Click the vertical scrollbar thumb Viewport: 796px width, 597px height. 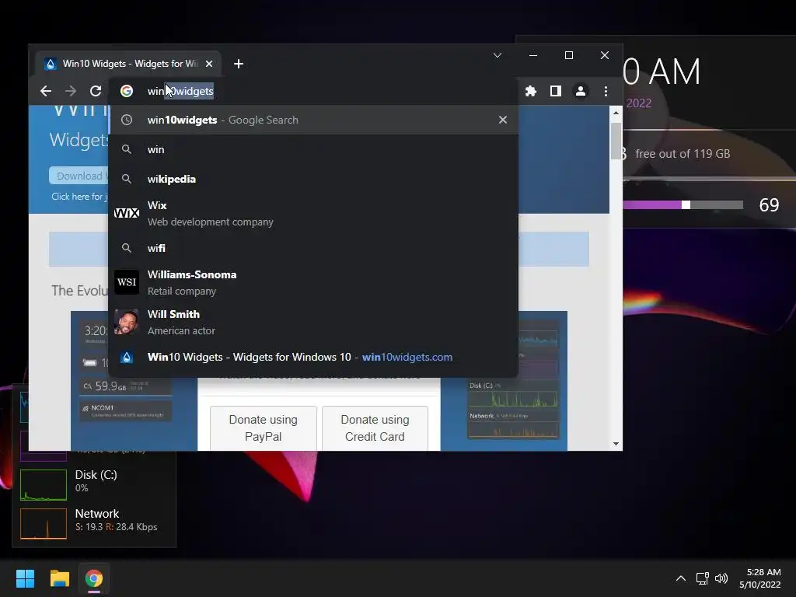[x=616, y=141]
